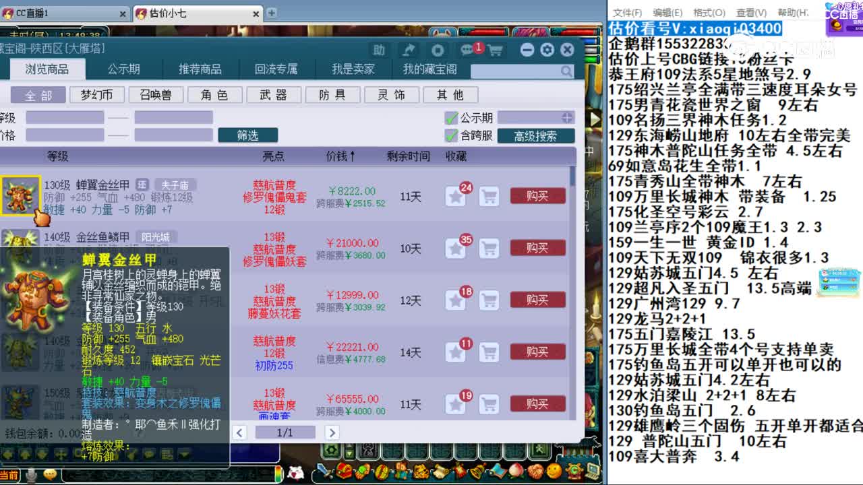Buy the item priced 22221.00
The height and width of the screenshot is (485, 863).
pos(537,352)
